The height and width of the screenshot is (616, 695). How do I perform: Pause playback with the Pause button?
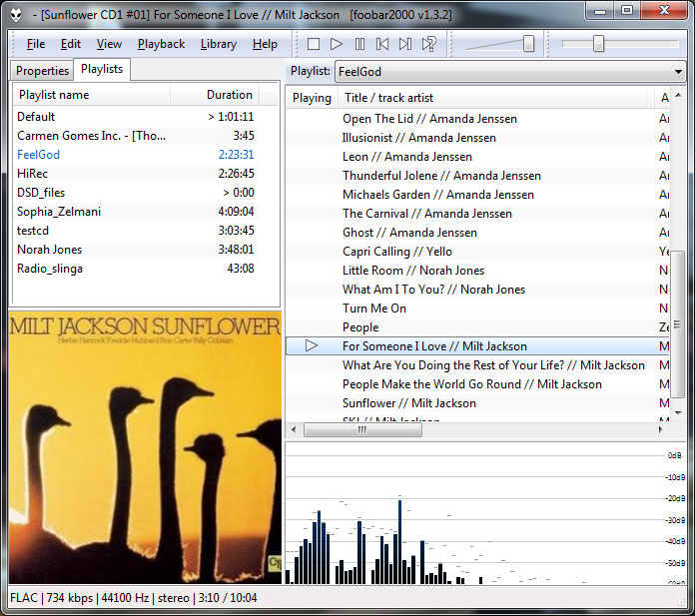coord(359,44)
